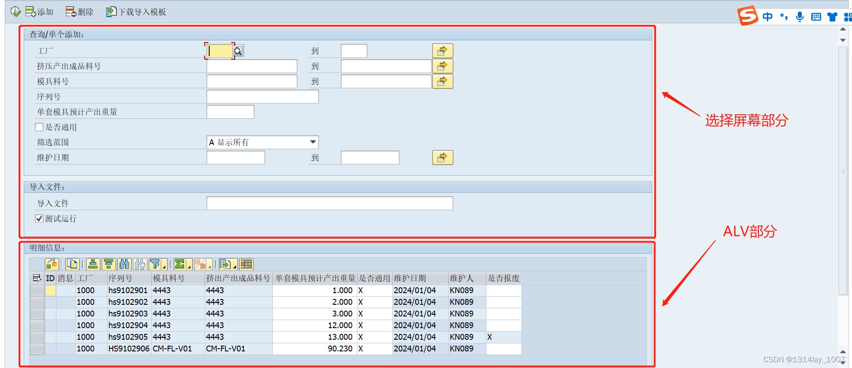Click the 挤压产出成品料号 from-value field
Image resolution: width=852 pixels, height=368 pixels.
[x=252, y=66]
